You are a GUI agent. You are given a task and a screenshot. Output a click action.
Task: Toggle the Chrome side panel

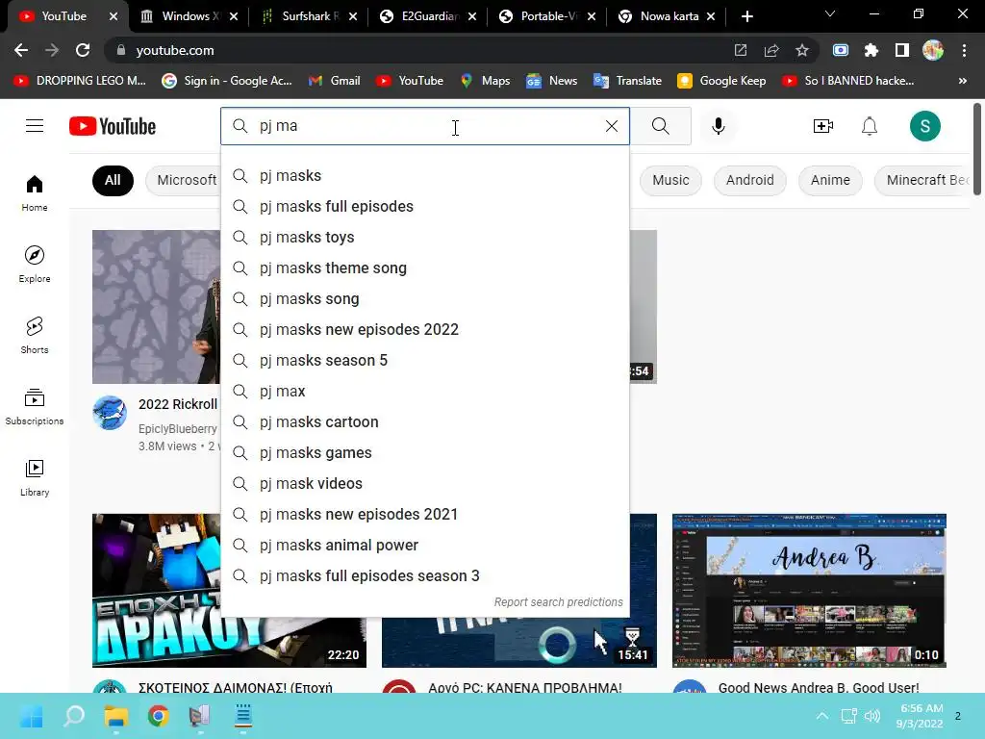901,50
